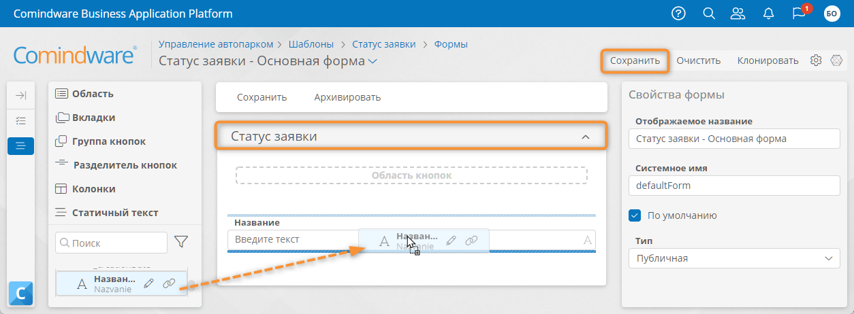Click the Название field label on form
This screenshot has width=854, height=314.
pos(257,222)
